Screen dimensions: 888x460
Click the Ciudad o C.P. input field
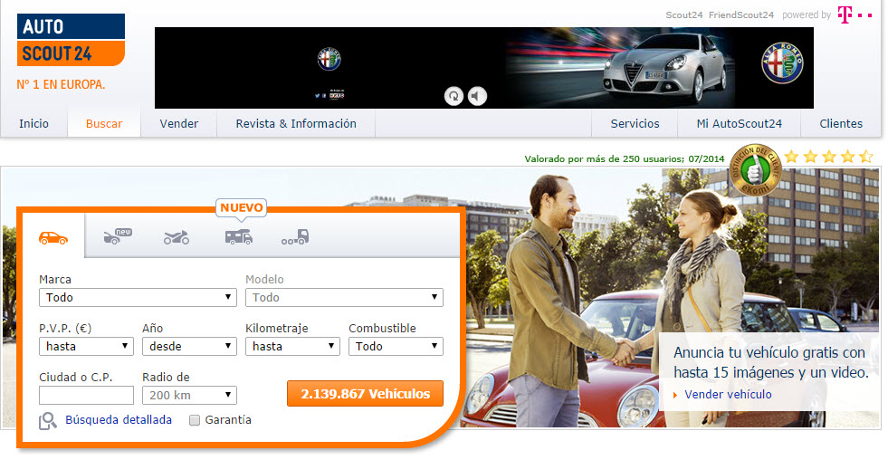tap(86, 396)
